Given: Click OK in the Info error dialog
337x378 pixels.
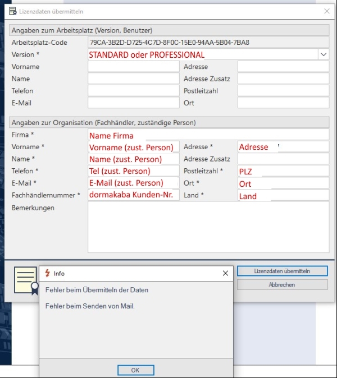Looking at the screenshot, I should point(135,370).
